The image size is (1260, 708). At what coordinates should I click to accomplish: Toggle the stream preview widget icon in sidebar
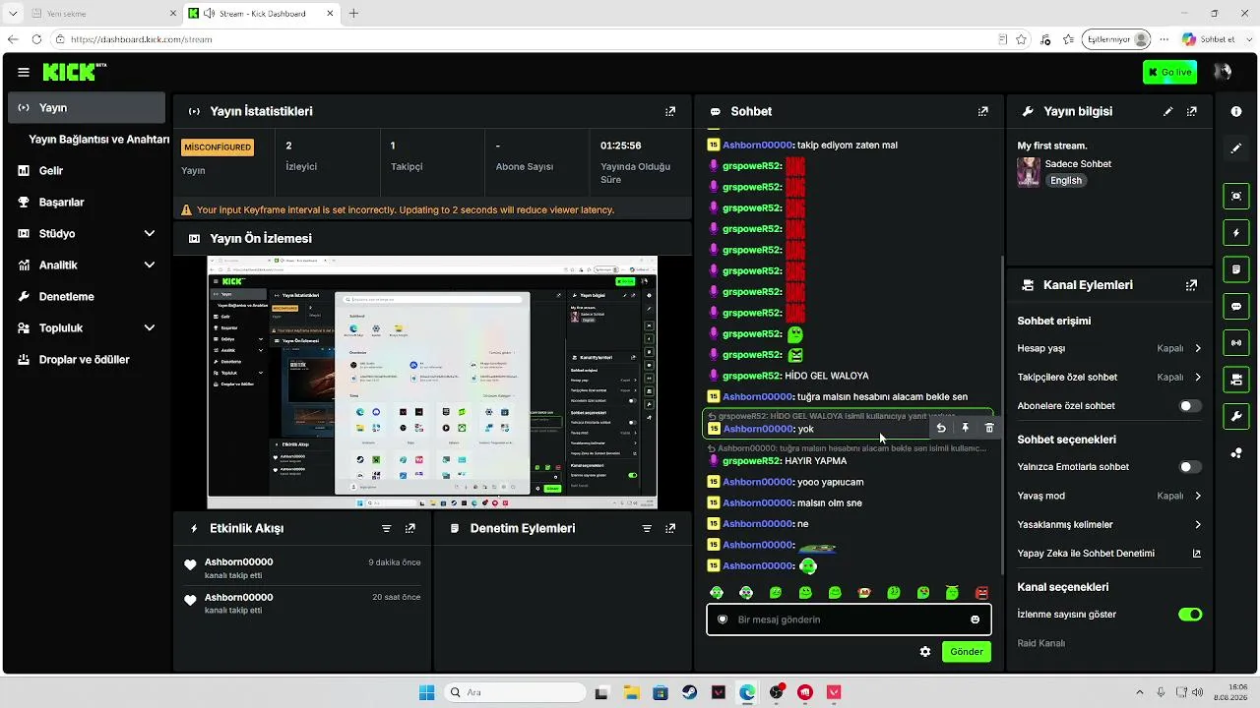1236,196
